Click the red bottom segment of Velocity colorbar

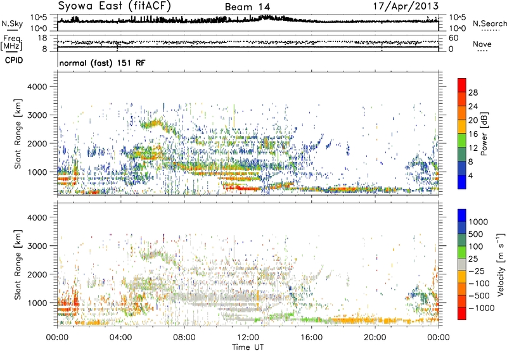coord(462,314)
